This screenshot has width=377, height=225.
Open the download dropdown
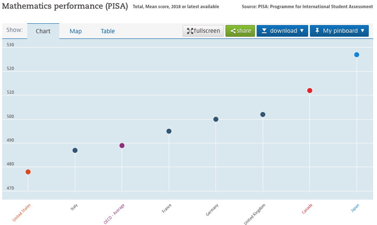pos(282,31)
